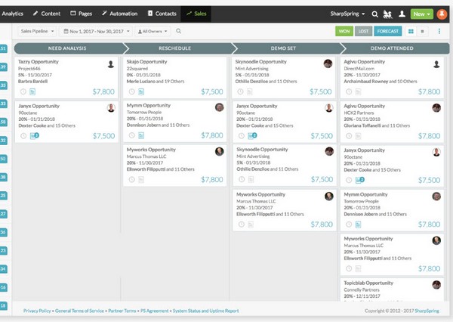Open the Contacts menu

[162, 14]
